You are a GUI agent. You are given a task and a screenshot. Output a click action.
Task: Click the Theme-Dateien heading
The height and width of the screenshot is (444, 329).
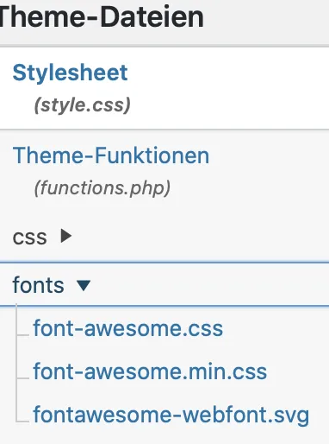[101, 18]
